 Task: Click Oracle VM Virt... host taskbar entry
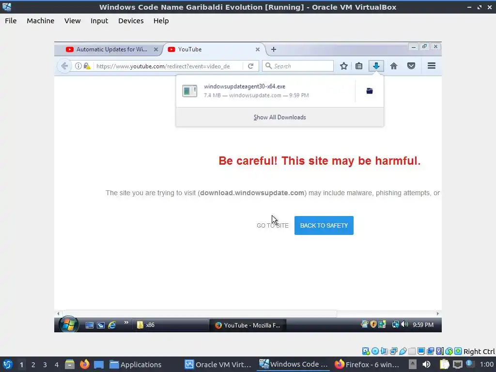coord(218,365)
